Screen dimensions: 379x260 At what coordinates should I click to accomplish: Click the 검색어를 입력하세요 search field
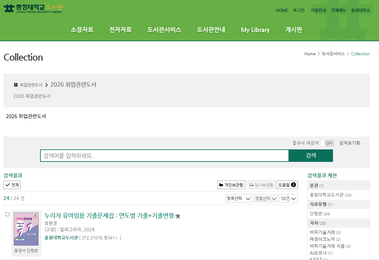164,156
